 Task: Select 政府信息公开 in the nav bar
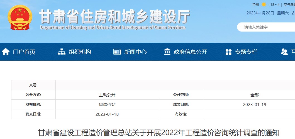[190, 52]
